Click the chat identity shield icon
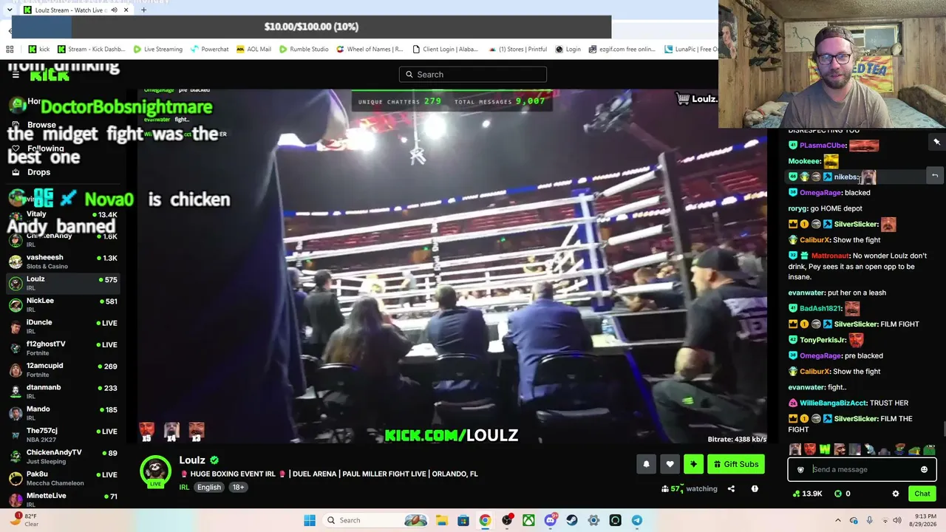Viewport: 946px width, 532px height. tap(800, 469)
